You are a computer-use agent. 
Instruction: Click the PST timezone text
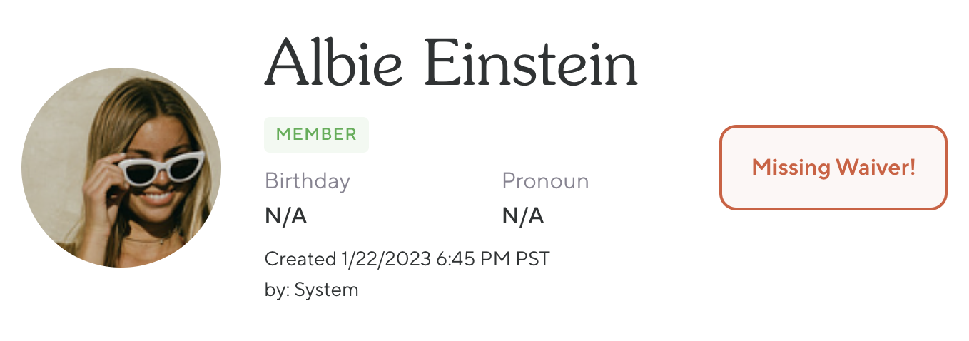pyautogui.click(x=532, y=258)
